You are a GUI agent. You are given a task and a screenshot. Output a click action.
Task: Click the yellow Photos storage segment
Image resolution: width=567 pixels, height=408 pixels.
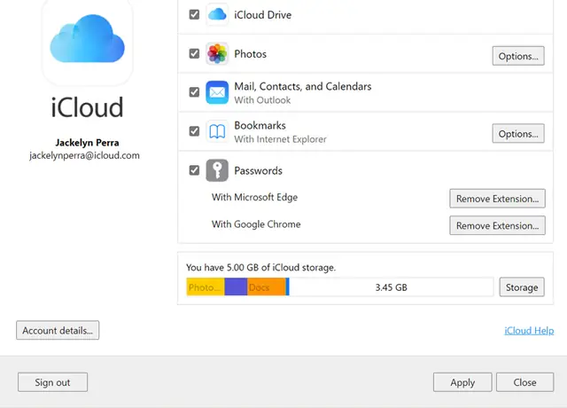click(x=206, y=287)
